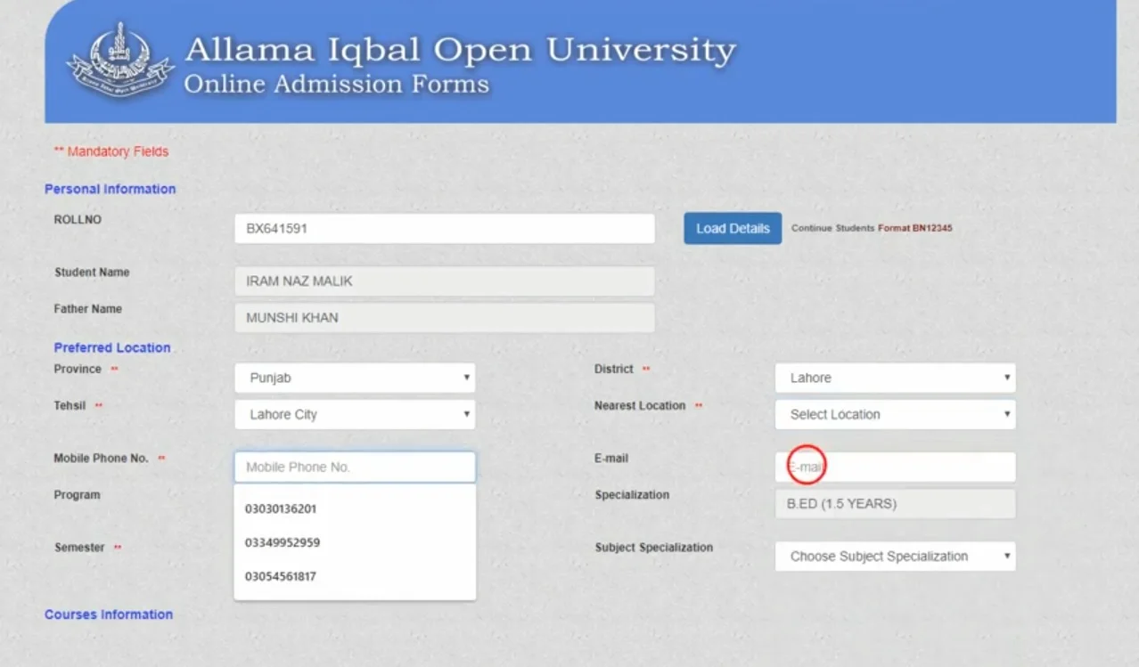Screen dimensions: 1139x667
Task: Click the Subject Specialization dropdown arrow
Action: point(1006,556)
